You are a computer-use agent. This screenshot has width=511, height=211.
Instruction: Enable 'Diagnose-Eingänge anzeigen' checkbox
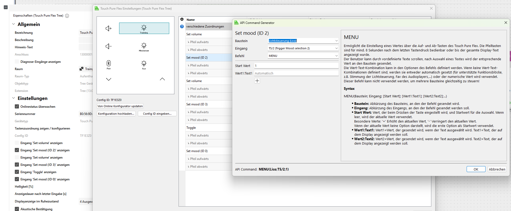tap(17, 62)
